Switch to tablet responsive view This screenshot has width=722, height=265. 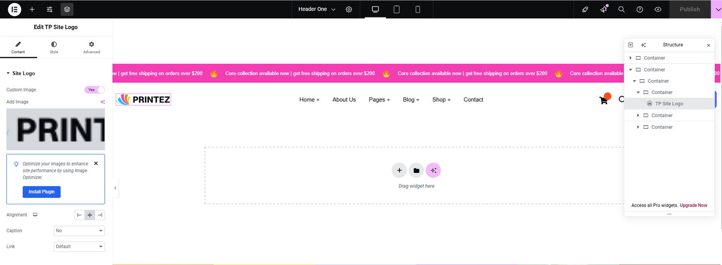tap(396, 9)
